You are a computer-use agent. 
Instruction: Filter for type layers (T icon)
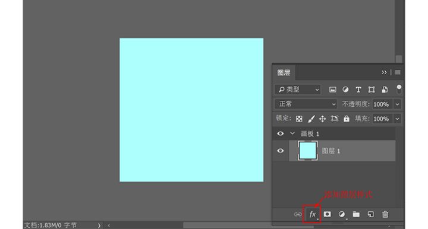[358, 90]
